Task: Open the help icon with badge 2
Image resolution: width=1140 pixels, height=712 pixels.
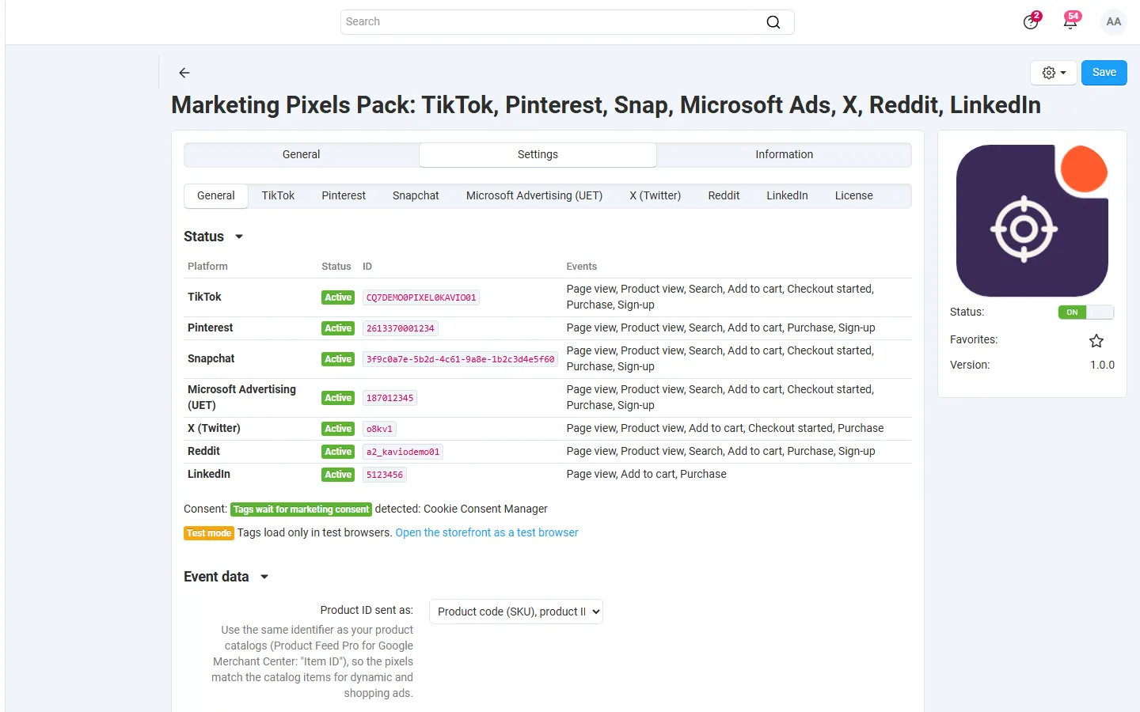Action: click(1031, 21)
